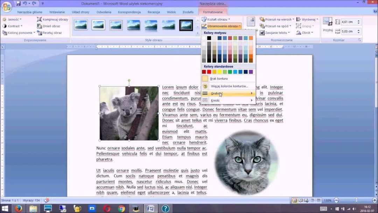
Task: Select Brak konturu to remove the outline
Action: click(x=219, y=78)
